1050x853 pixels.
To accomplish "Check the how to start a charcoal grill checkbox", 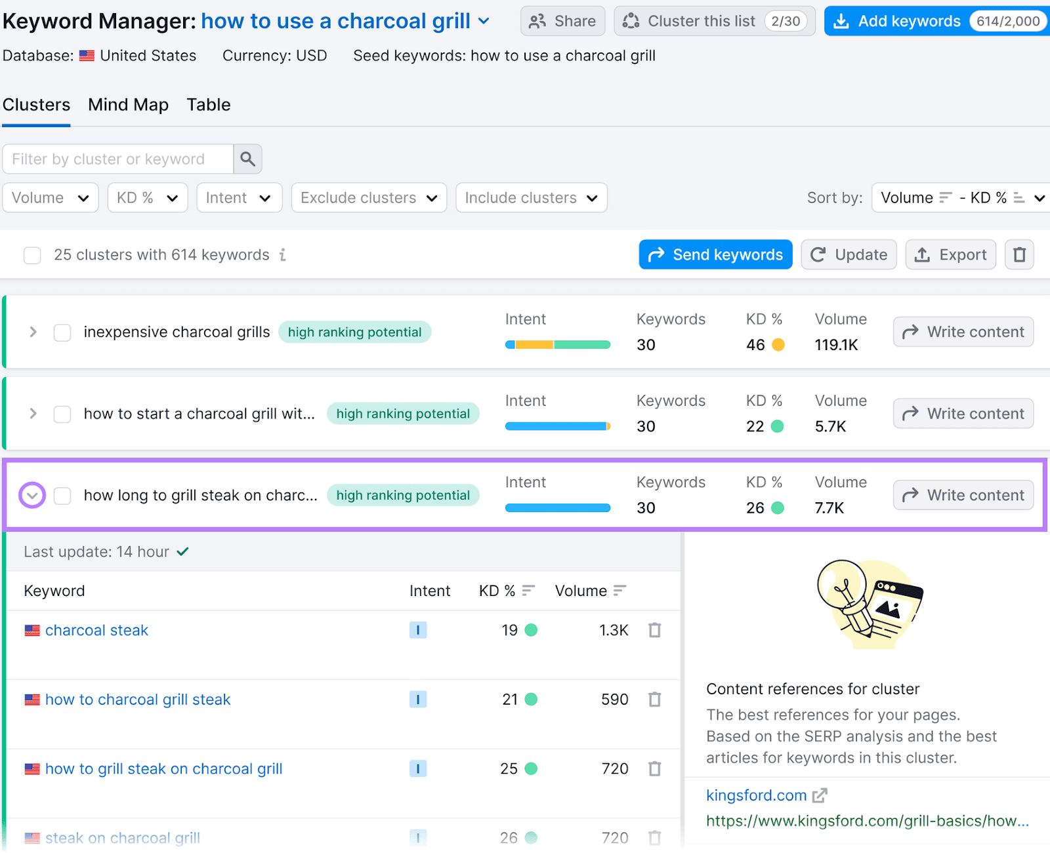I will pos(62,414).
